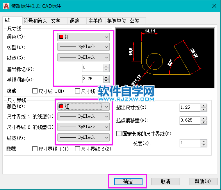The width and height of the screenshot is (221, 190).
Task: Select the 调整 tab
Action: coord(77,21)
